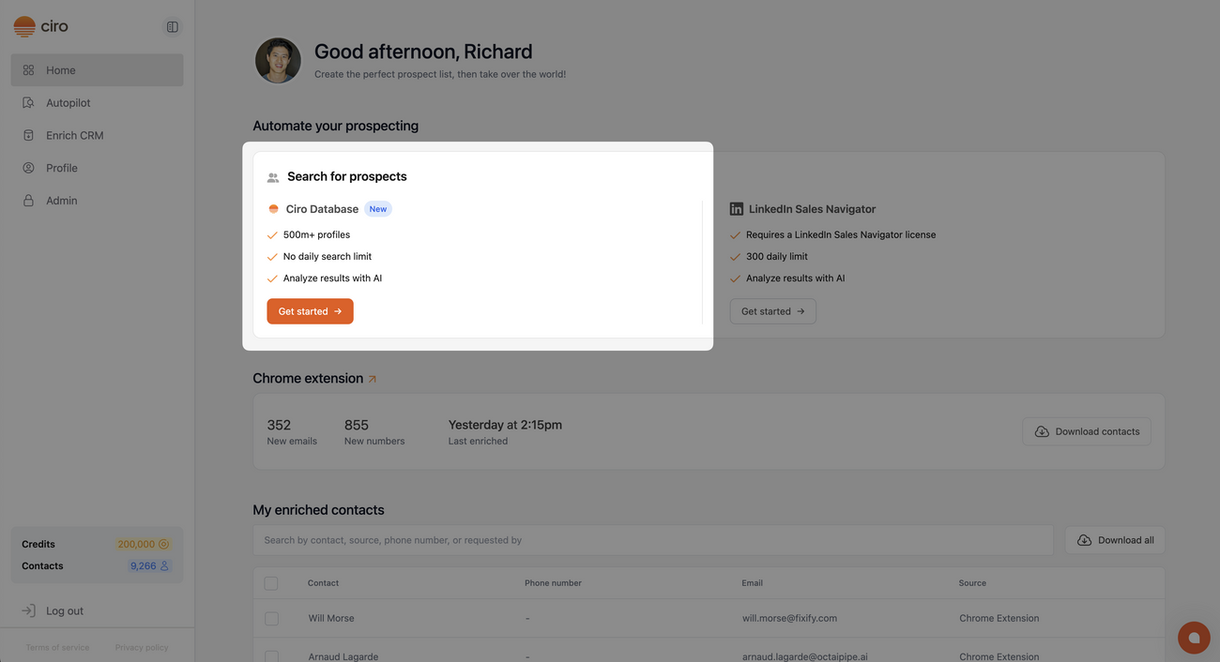Check the Will Morse row checkbox

[x=271, y=619]
